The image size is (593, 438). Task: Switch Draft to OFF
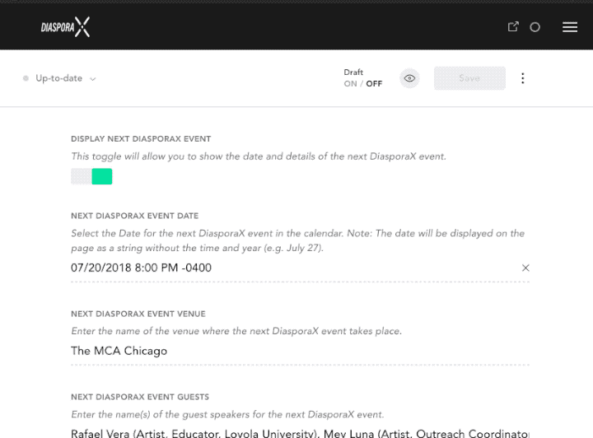click(x=374, y=84)
